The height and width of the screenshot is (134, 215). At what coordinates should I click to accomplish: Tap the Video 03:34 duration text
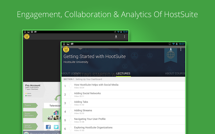pyautogui.click(x=79, y=88)
